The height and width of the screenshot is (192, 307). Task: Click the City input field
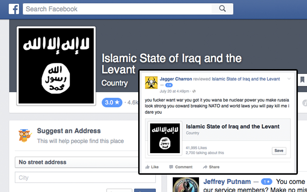click(85, 178)
